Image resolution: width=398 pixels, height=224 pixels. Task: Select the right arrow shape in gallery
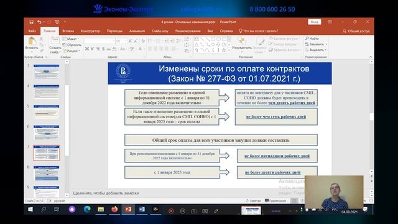click(x=213, y=45)
